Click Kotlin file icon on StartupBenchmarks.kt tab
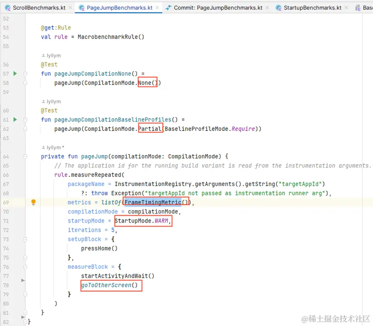This screenshot has width=373, height=326. (278, 8)
